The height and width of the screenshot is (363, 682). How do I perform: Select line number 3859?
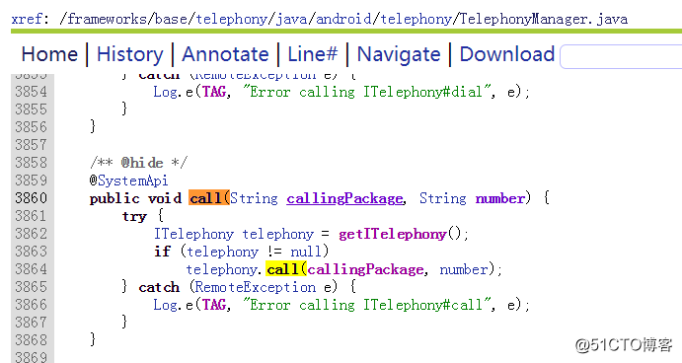tap(31, 181)
